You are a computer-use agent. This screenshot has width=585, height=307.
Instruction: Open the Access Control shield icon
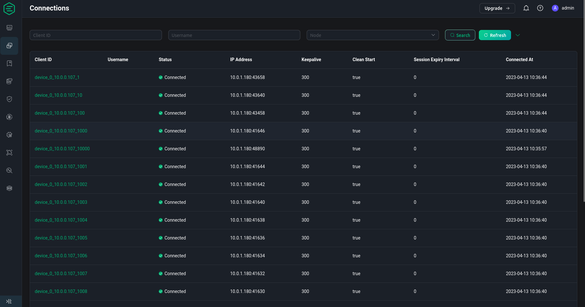click(9, 99)
